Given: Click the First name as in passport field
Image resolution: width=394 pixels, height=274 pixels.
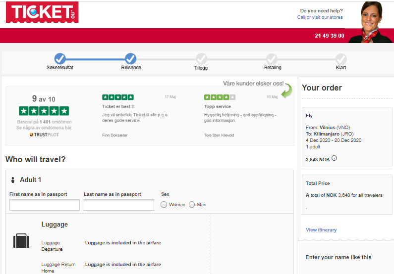Looking at the screenshot, I should click(45, 205).
